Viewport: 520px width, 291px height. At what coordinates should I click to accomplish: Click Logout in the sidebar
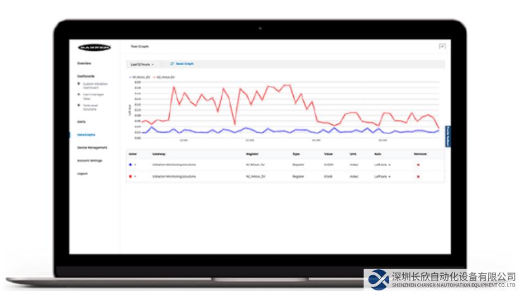[x=82, y=173]
